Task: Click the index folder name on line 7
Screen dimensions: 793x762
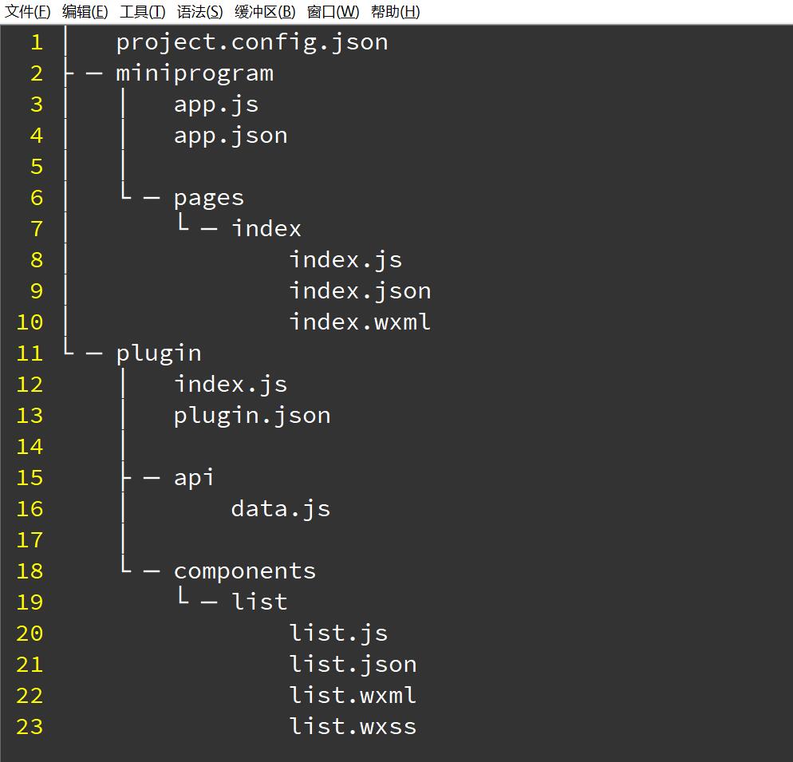Action: pyautogui.click(x=266, y=229)
